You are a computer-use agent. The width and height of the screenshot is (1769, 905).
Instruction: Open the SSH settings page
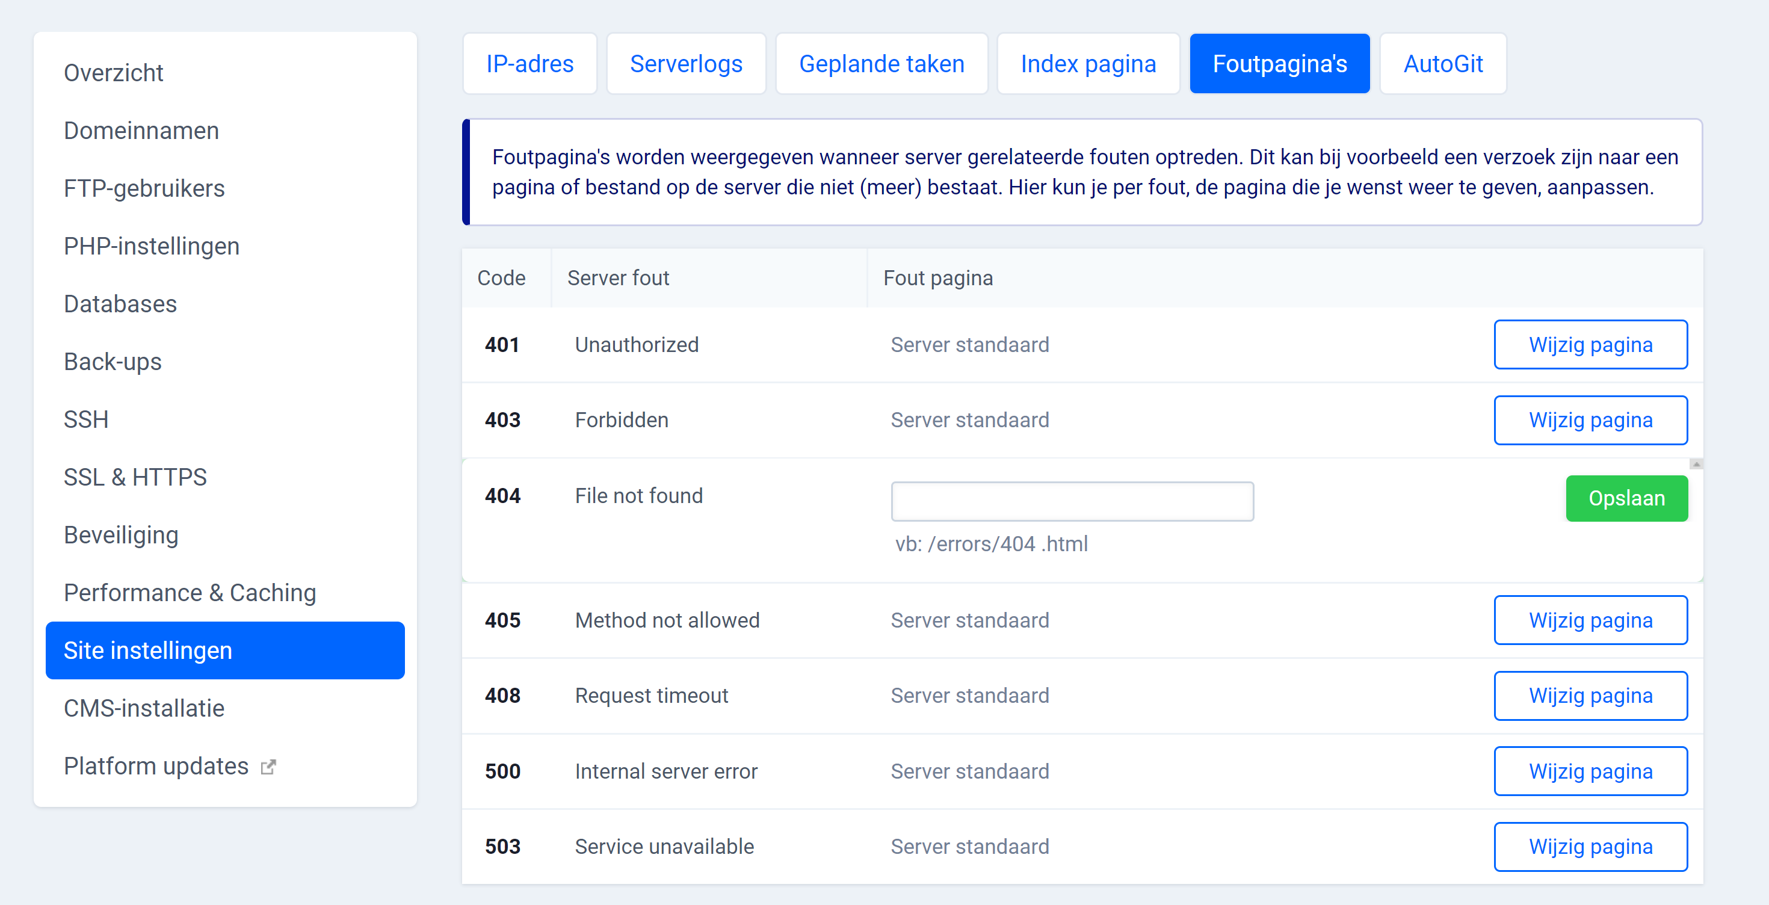(x=85, y=419)
